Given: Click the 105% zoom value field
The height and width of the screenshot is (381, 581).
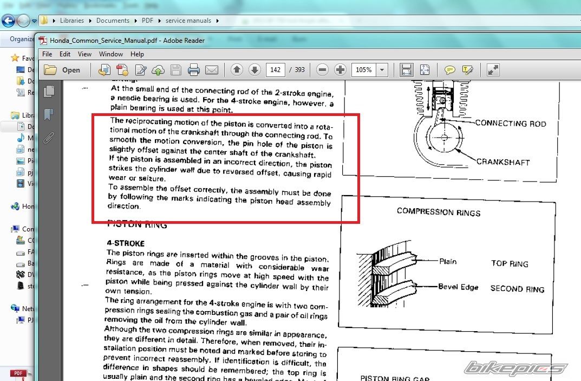Looking at the screenshot, I should [x=363, y=70].
